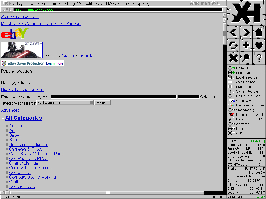266x199 pixels.
Task: Click the Arachne logo in the corner
Action: coord(246,13)
